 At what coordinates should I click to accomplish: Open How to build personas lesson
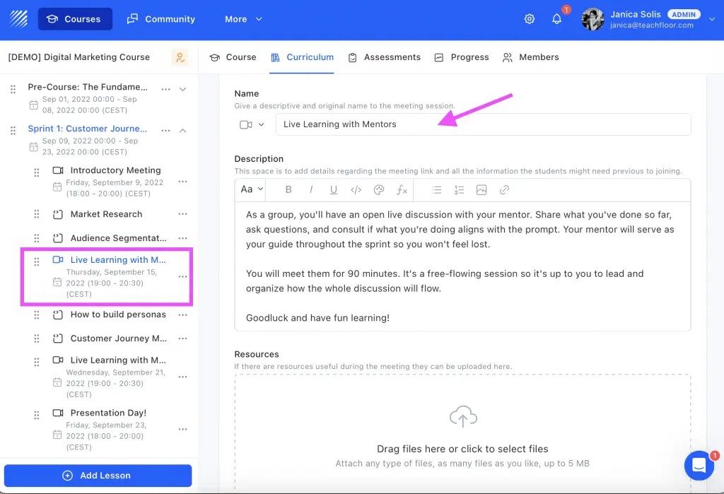tap(118, 314)
